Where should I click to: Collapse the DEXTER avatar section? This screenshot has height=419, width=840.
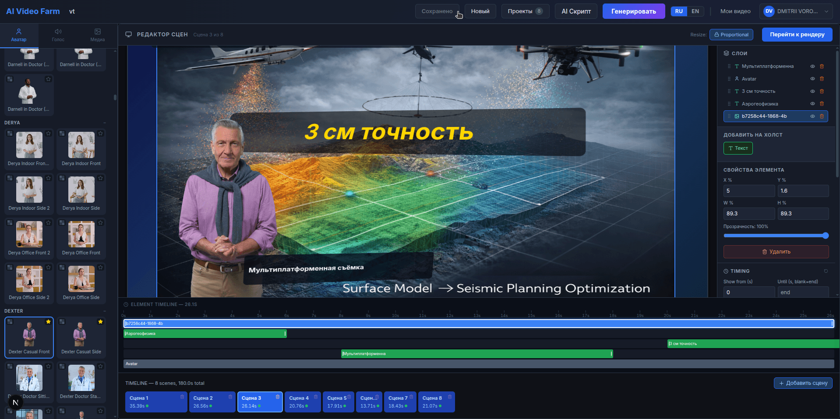coord(104,311)
